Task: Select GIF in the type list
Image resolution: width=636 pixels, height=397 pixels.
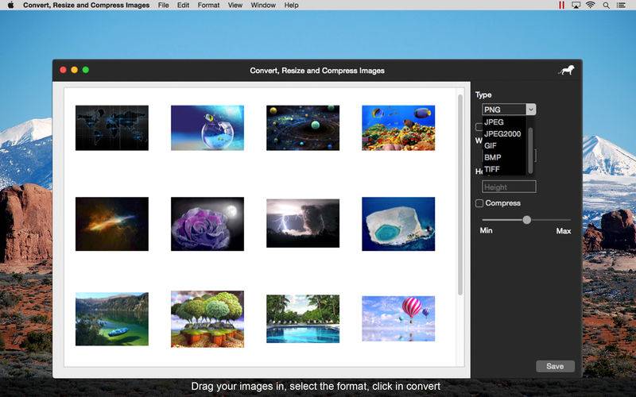Action: [491, 145]
